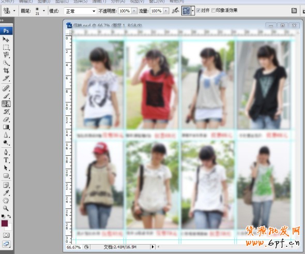Open the pattern picker dropdown arrow
Screen dimensions: 305x254
coord(193,11)
